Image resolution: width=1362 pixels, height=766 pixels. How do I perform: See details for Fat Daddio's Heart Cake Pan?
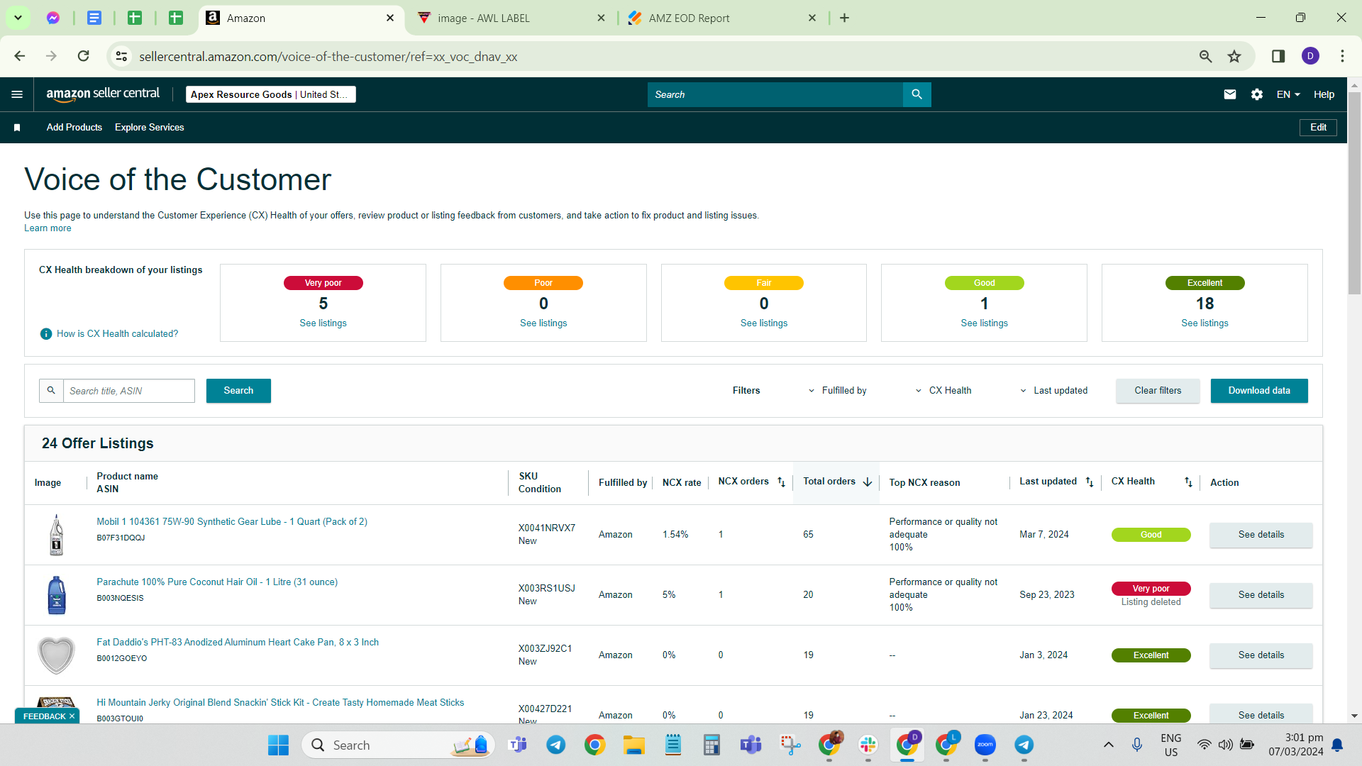click(1261, 655)
